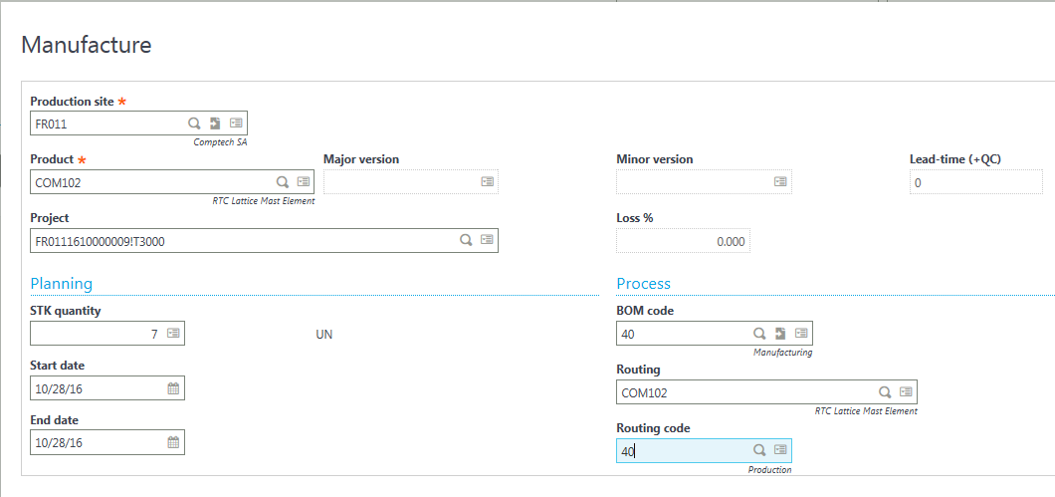Click the Production site jump-to arrow icon
The width and height of the screenshot is (1055, 497).
click(x=215, y=124)
